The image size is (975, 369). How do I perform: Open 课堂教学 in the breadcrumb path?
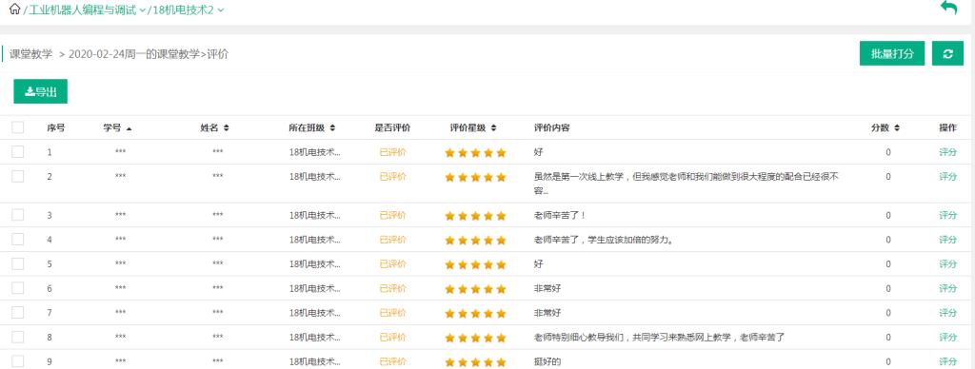[x=31, y=54]
